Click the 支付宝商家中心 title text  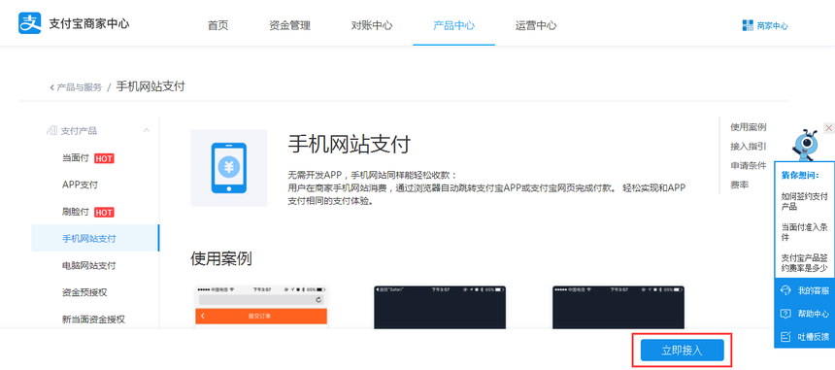coord(89,24)
